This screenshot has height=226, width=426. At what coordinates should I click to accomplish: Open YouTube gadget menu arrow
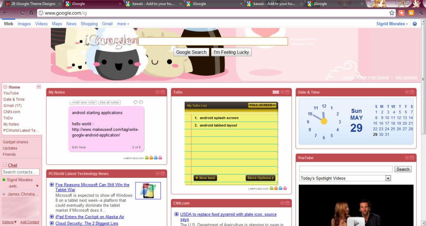click(x=407, y=158)
